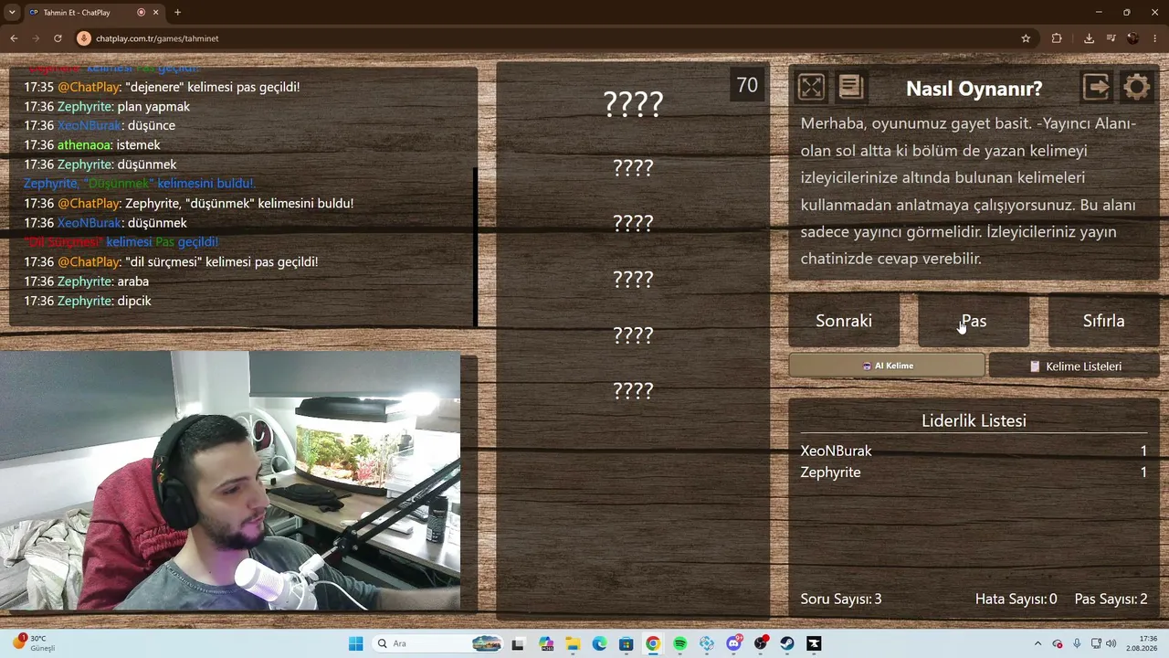Click chat message 'athenaoa: istemek'

click(x=92, y=144)
